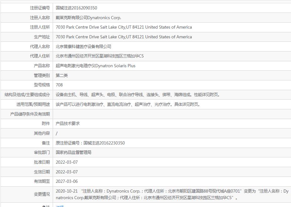Screen dimensions: 291x207
Task: Click registrant name 戴莱克斯有限公司Dynatronics Corp.
Action: tap(88, 18)
